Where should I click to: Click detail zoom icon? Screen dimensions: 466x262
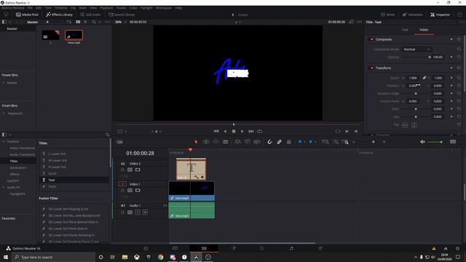coord(336,142)
